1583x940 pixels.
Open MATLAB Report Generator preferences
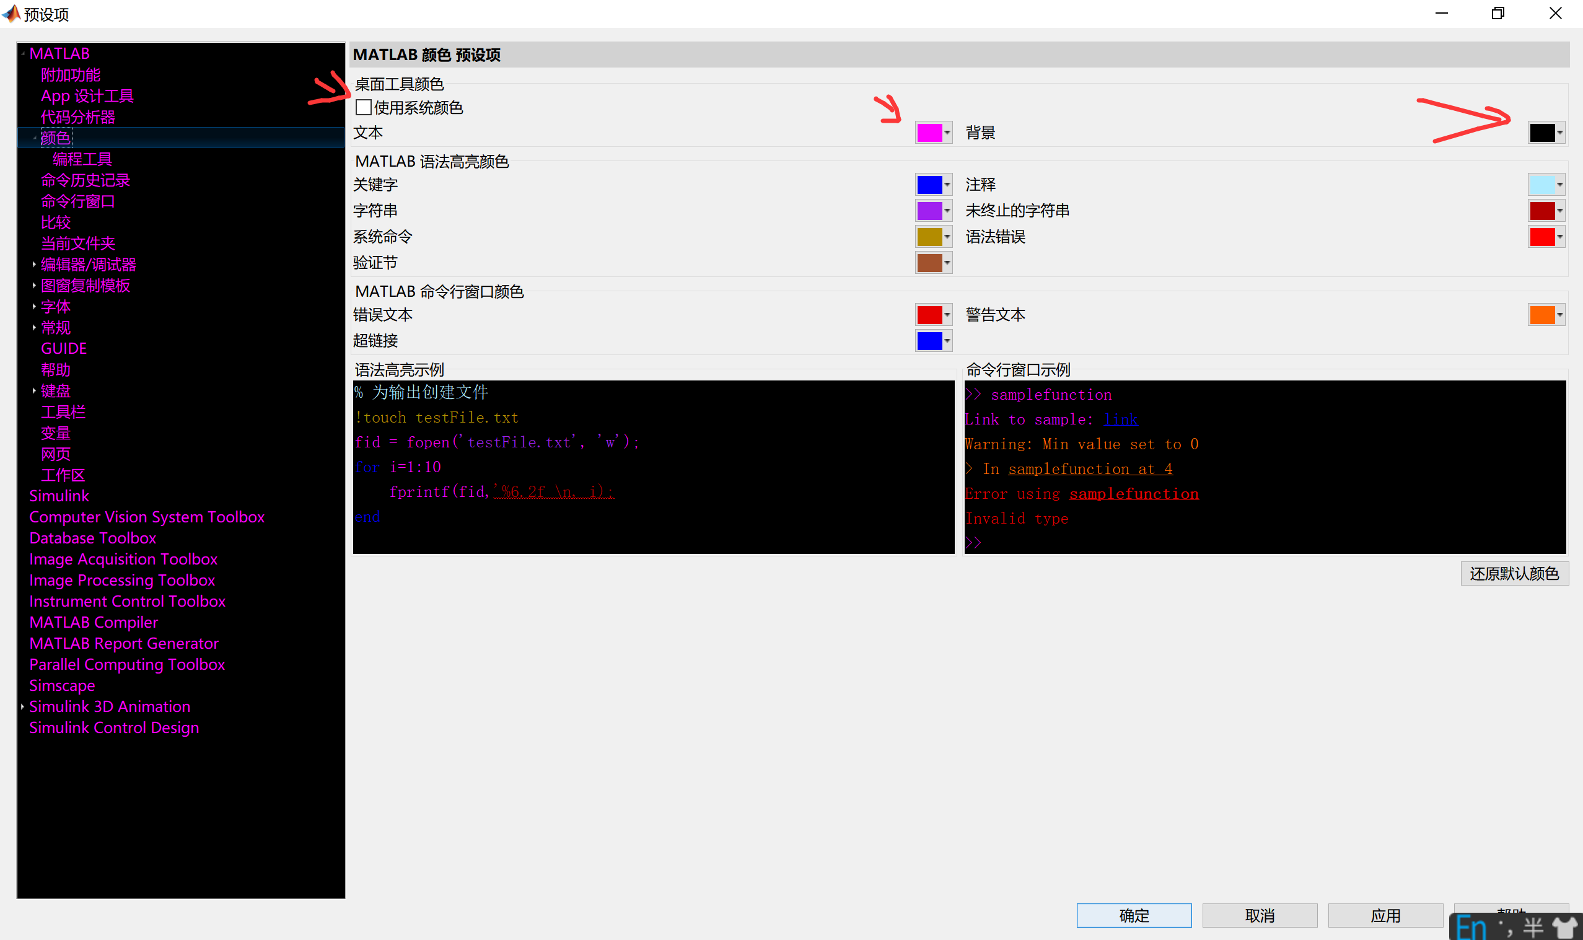click(124, 643)
